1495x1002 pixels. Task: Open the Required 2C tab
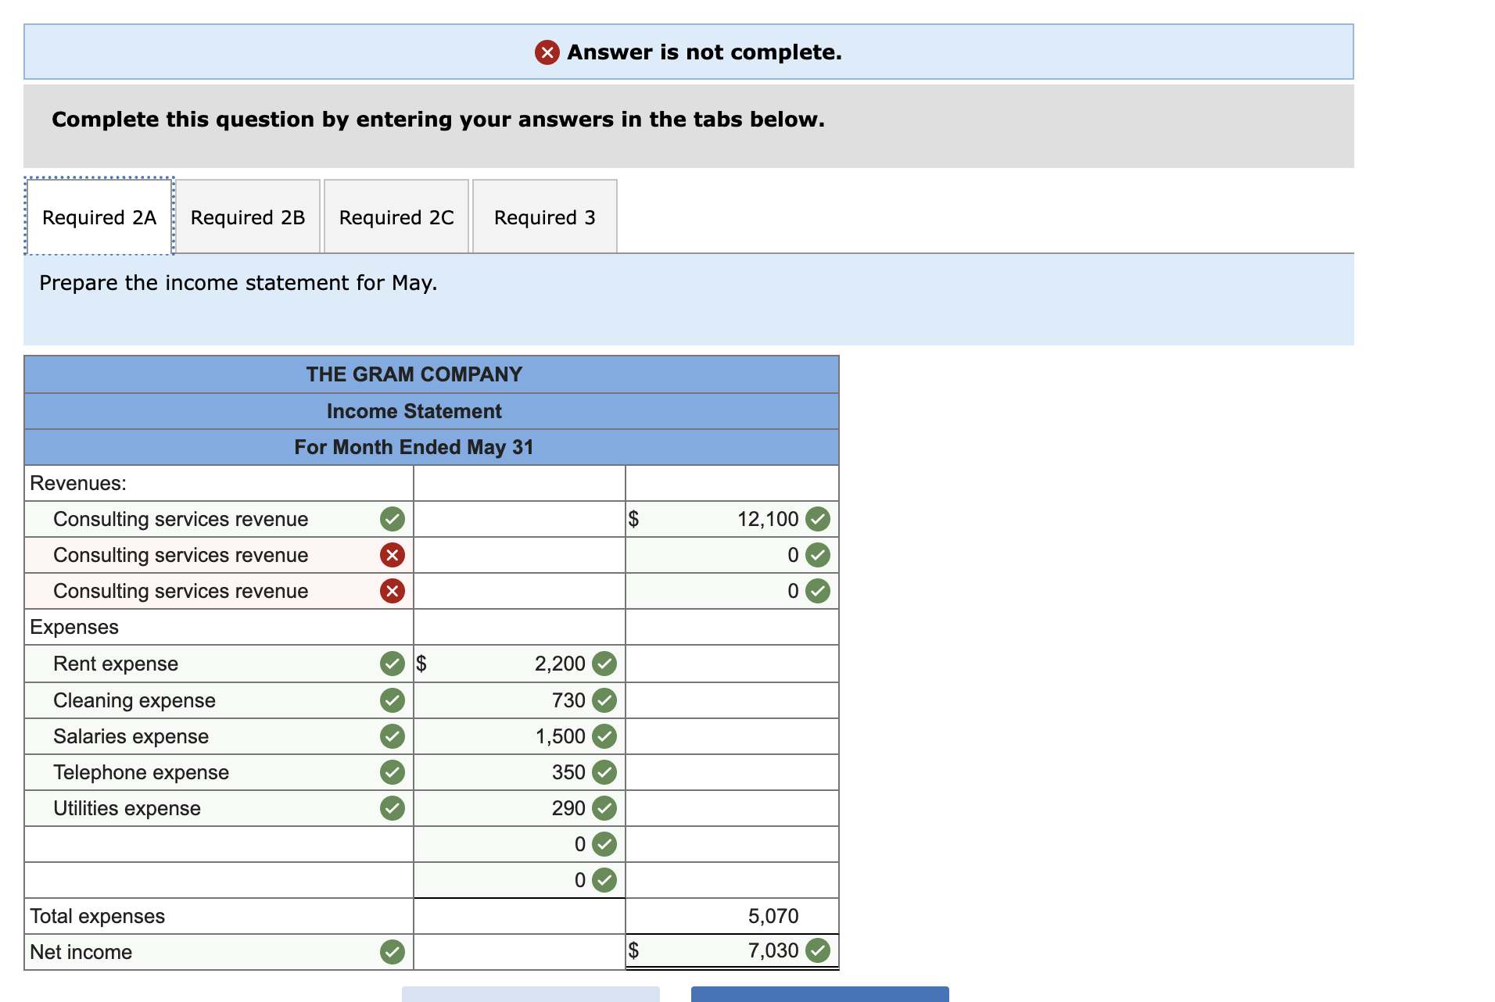pos(396,217)
